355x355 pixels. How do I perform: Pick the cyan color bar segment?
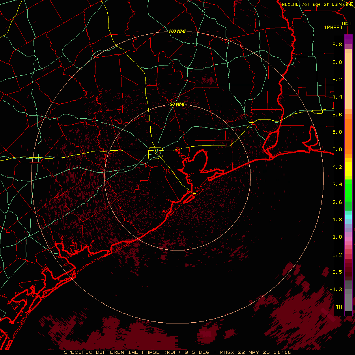348,217
